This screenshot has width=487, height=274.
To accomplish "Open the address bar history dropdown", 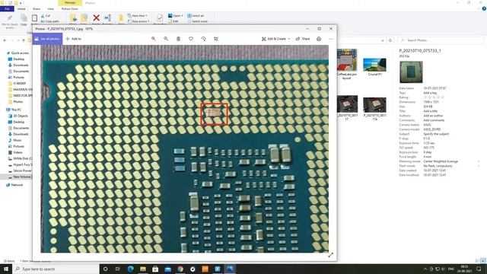I will (x=382, y=40).
